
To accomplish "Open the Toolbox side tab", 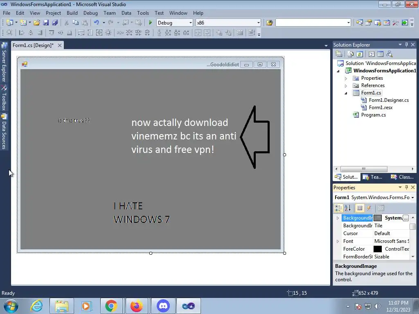I will coord(4,98).
